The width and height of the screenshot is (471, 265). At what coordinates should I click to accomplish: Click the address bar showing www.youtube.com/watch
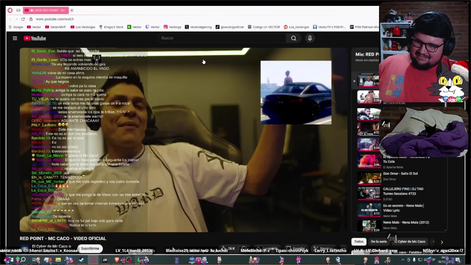pos(55,19)
